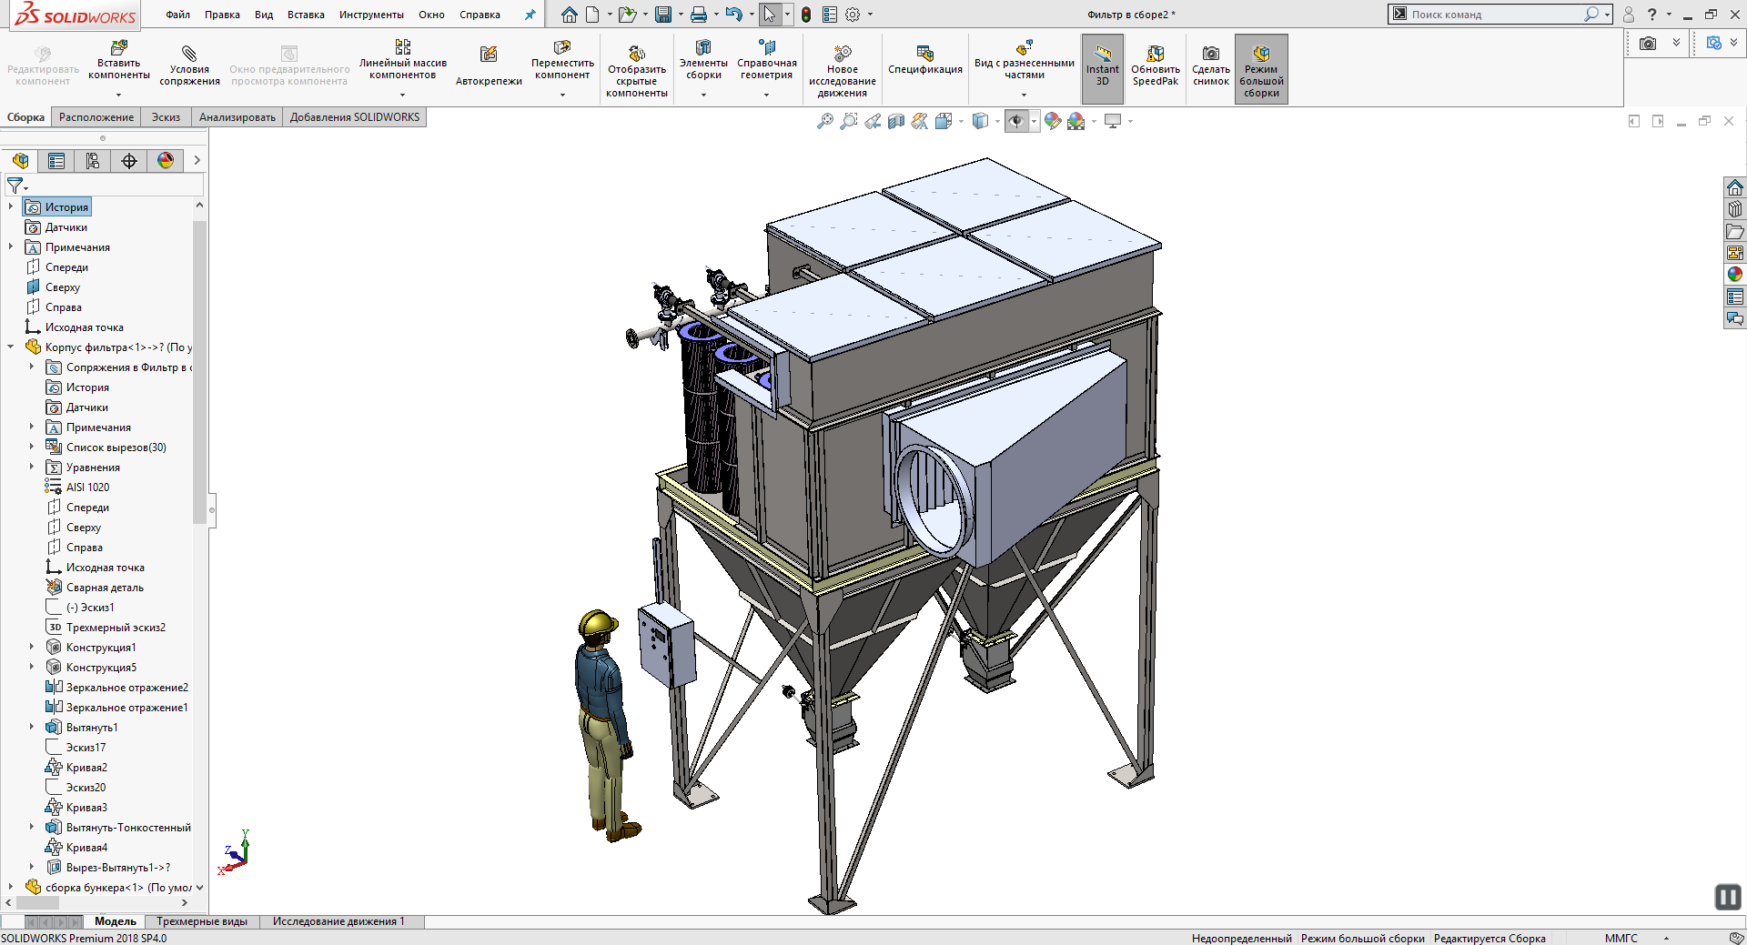Click the Zoom to fit magnifier icon

click(x=825, y=121)
